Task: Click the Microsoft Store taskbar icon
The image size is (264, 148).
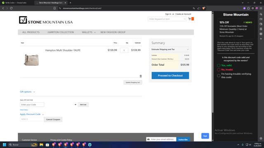Action: 47,145
